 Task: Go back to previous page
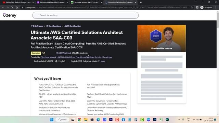(x=3, y=8)
